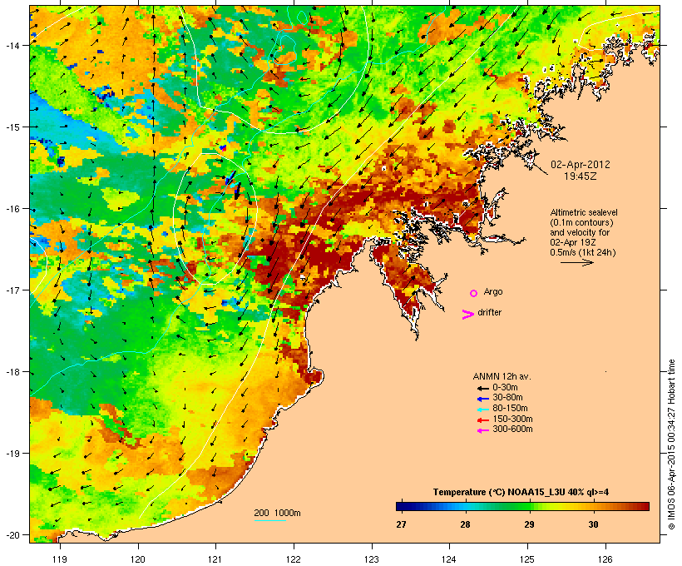This screenshot has height=566, width=682.
Task: Click the color bar value 27
Action: [x=401, y=524]
